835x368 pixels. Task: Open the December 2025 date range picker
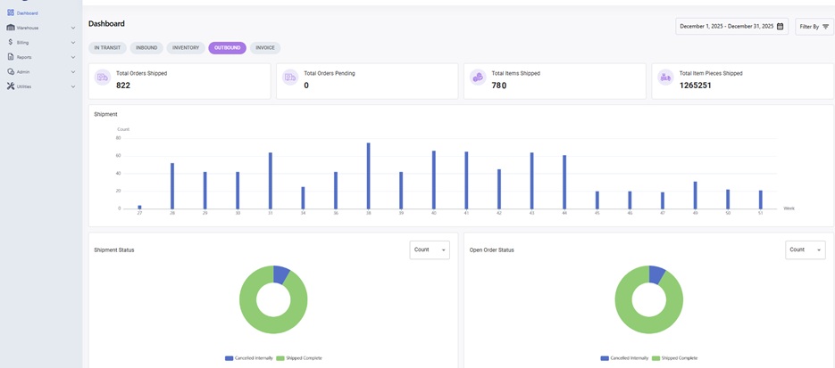(731, 26)
